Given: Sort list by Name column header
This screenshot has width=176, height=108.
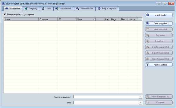Looking at the screenshot, I should click(21, 19).
